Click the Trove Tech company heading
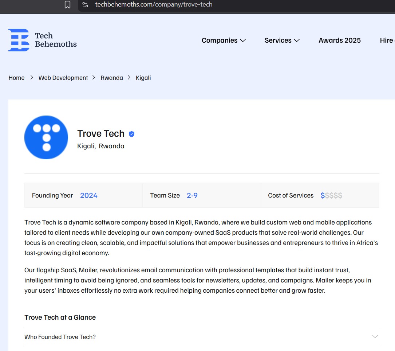The image size is (395, 351). (101, 134)
